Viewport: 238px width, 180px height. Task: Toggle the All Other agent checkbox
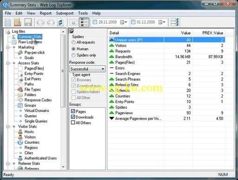tap(73, 98)
